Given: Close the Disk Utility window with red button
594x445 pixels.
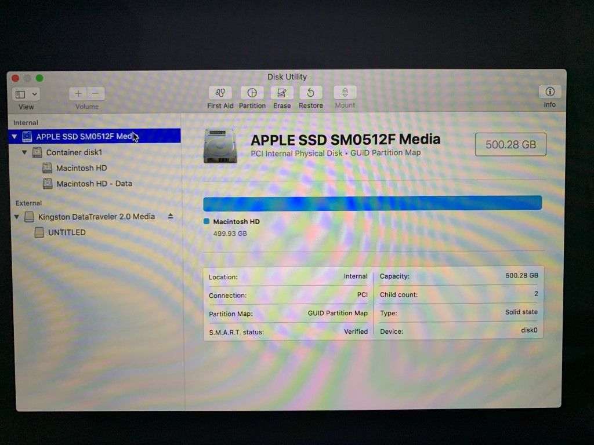Looking at the screenshot, I should [16, 78].
